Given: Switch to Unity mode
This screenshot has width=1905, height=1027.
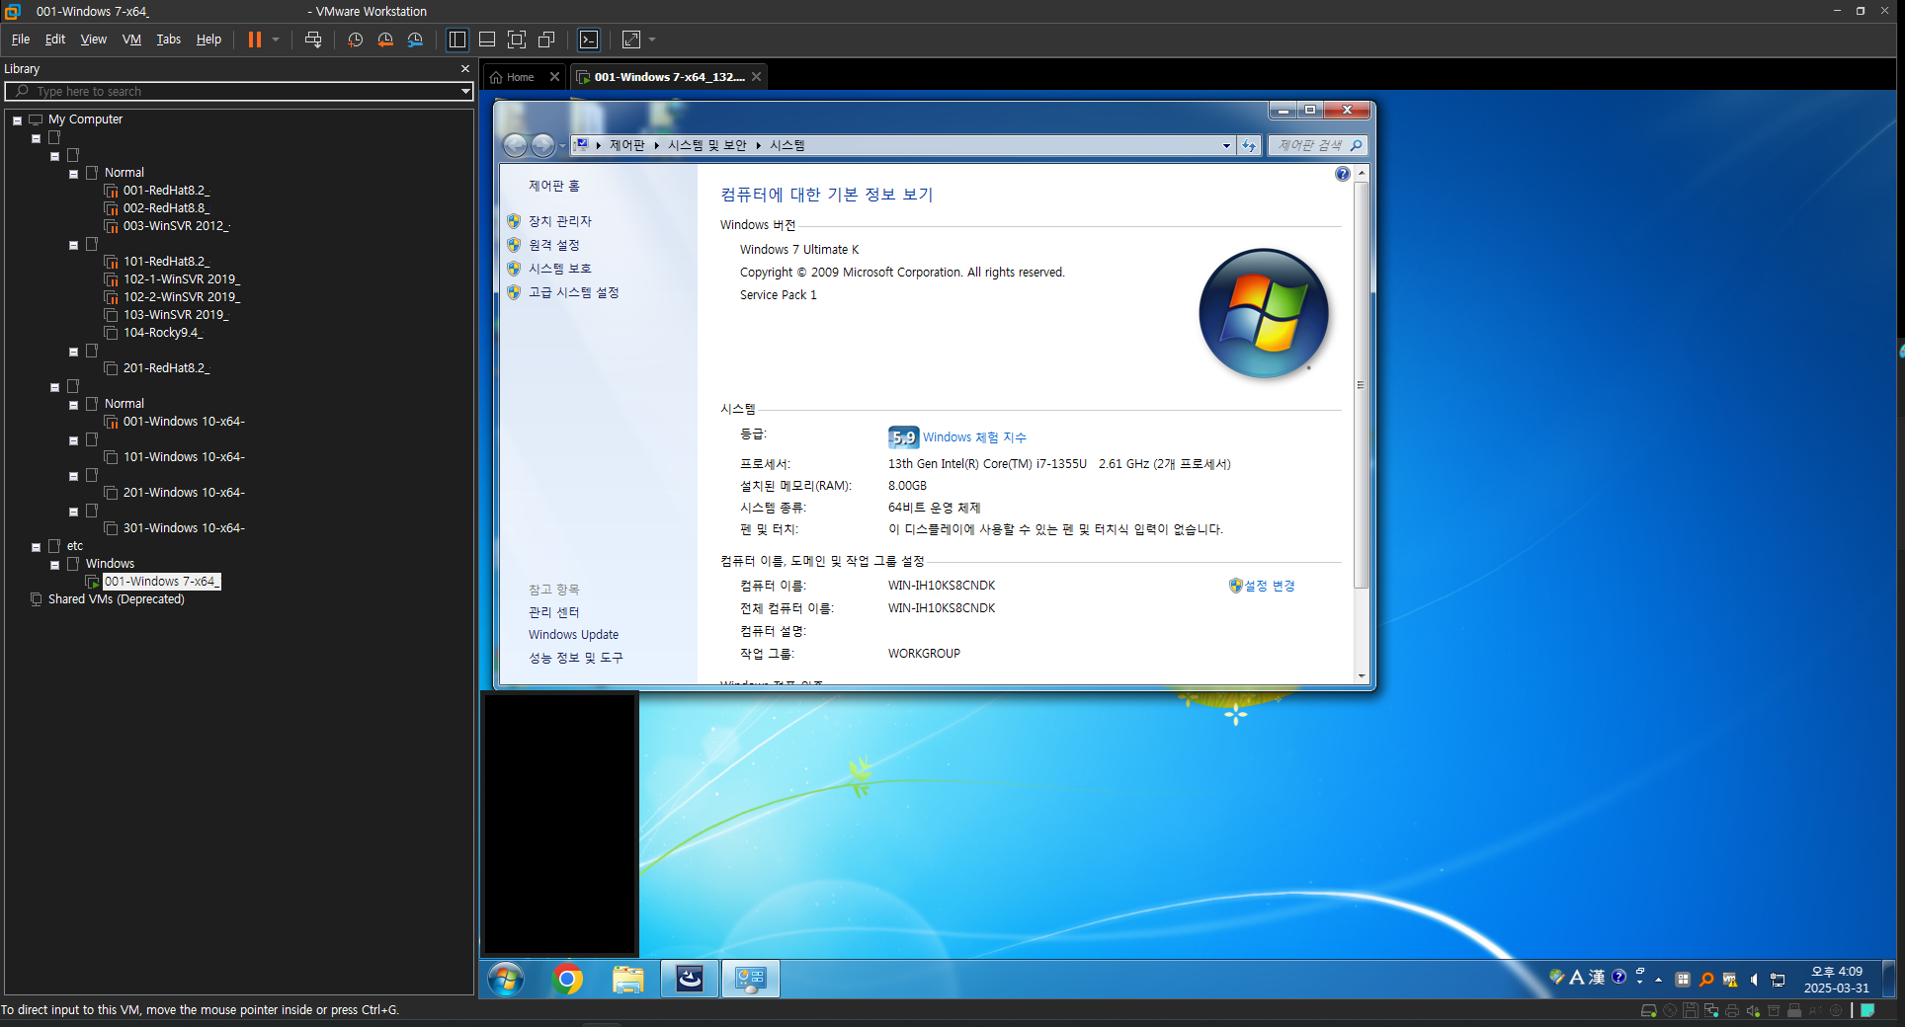Looking at the screenshot, I should click(x=546, y=39).
